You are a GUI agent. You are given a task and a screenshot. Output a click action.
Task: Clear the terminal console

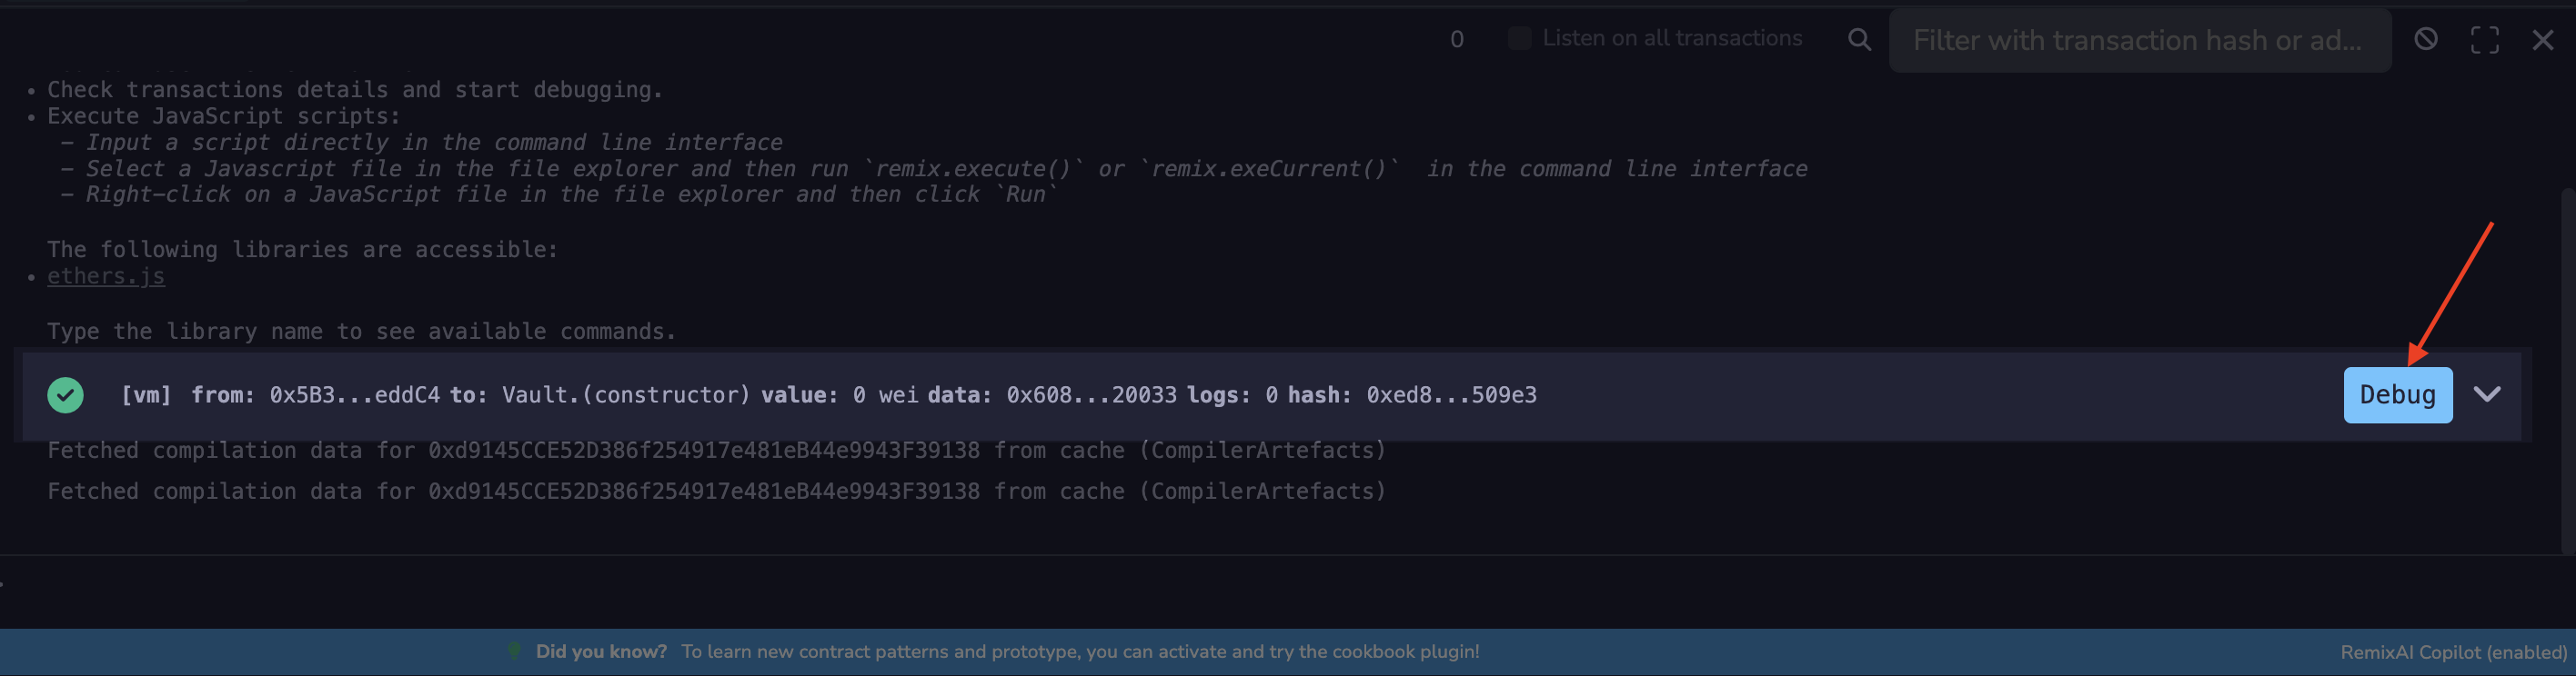[2425, 39]
